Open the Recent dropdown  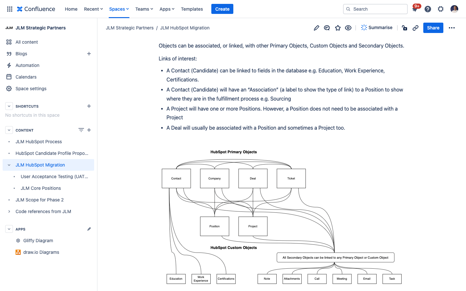94,9
